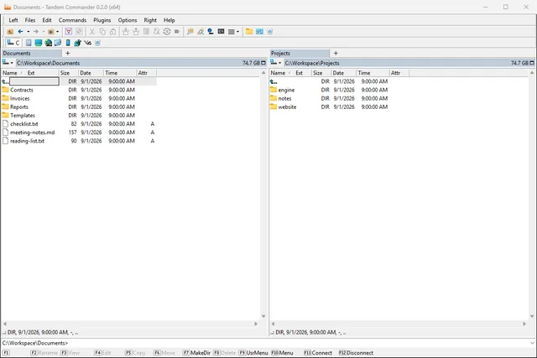The image size is (537, 358).
Task: Click the filter funnel toolbar icon
Action: pos(69,32)
